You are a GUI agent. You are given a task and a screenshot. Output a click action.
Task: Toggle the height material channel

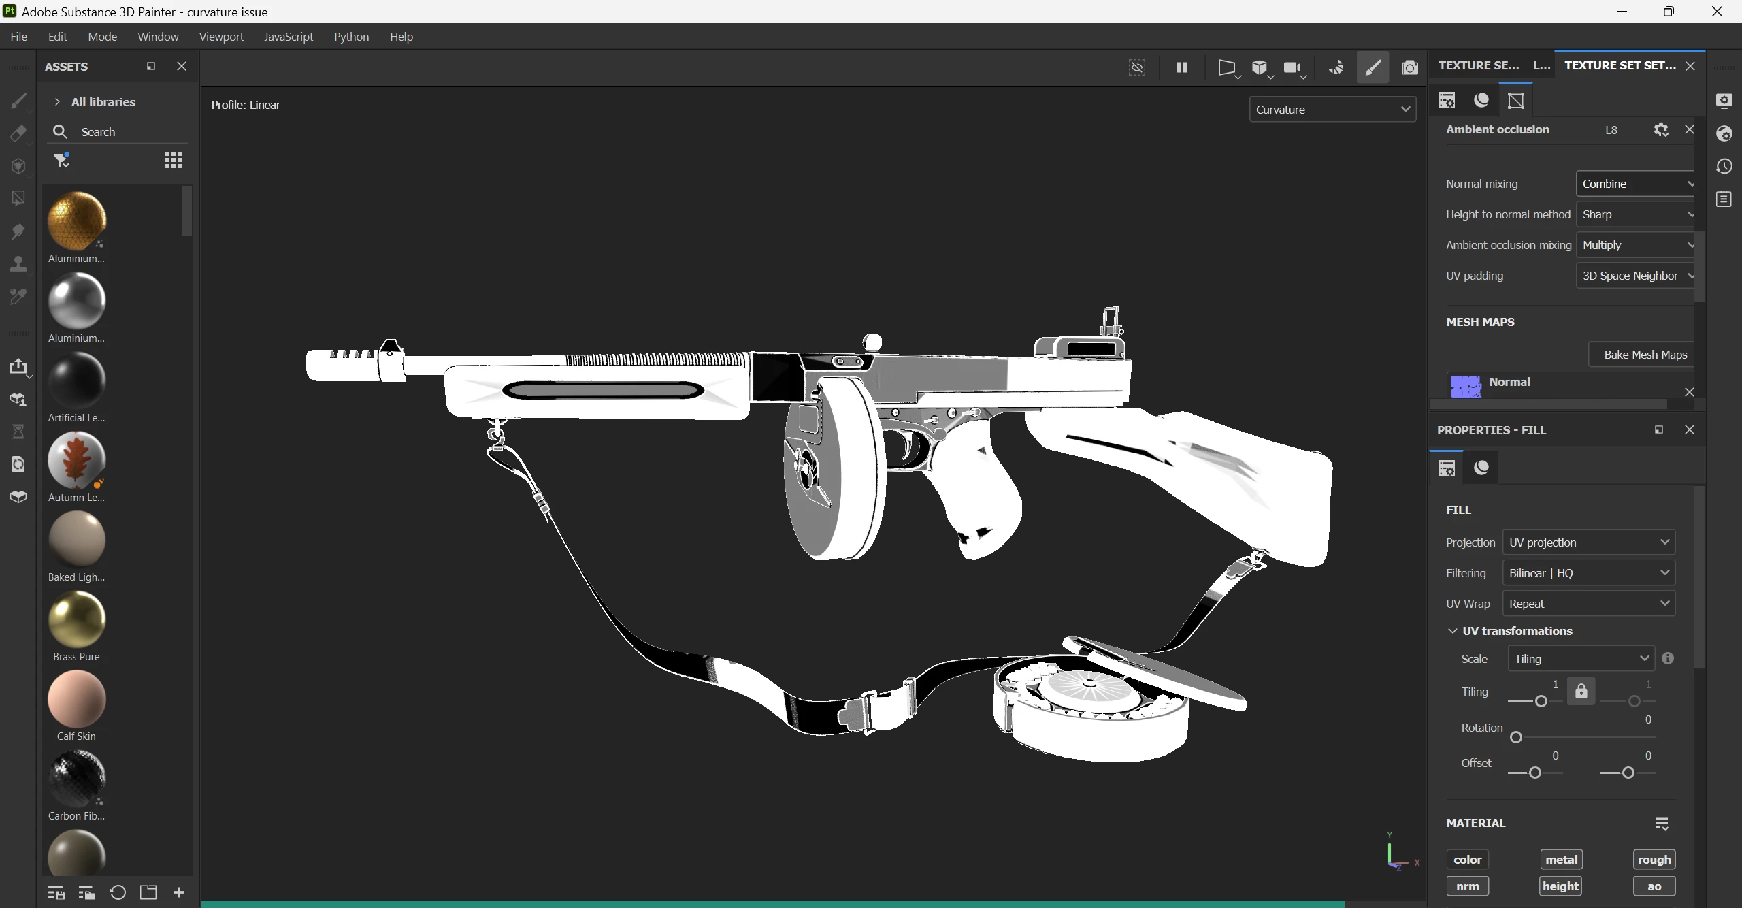pos(1560,886)
